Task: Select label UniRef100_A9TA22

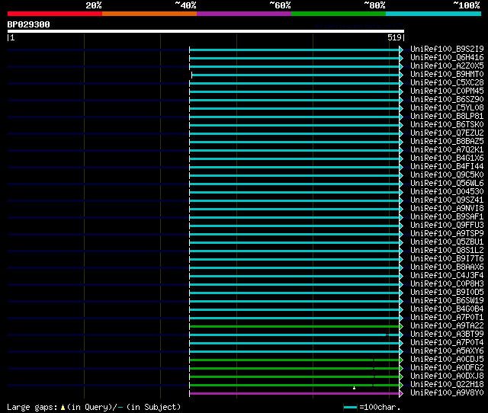Action: pyautogui.click(x=447, y=326)
